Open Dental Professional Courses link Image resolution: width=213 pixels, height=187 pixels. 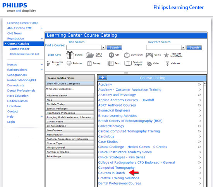[x=120, y=184]
